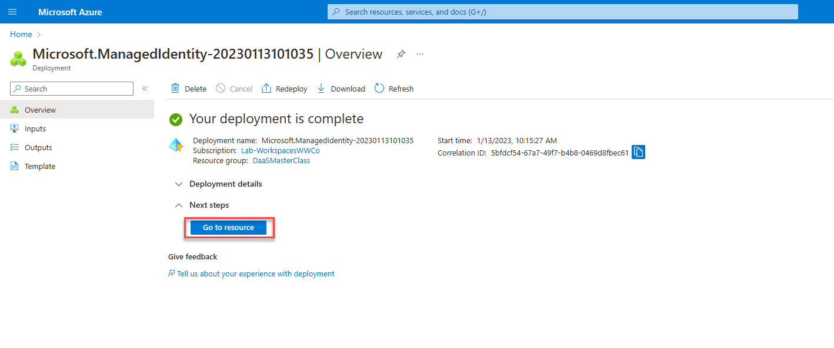This screenshot has width=834, height=348.
Task: Open the Lab-WorkspacesWWCo subscription link
Action: point(281,151)
